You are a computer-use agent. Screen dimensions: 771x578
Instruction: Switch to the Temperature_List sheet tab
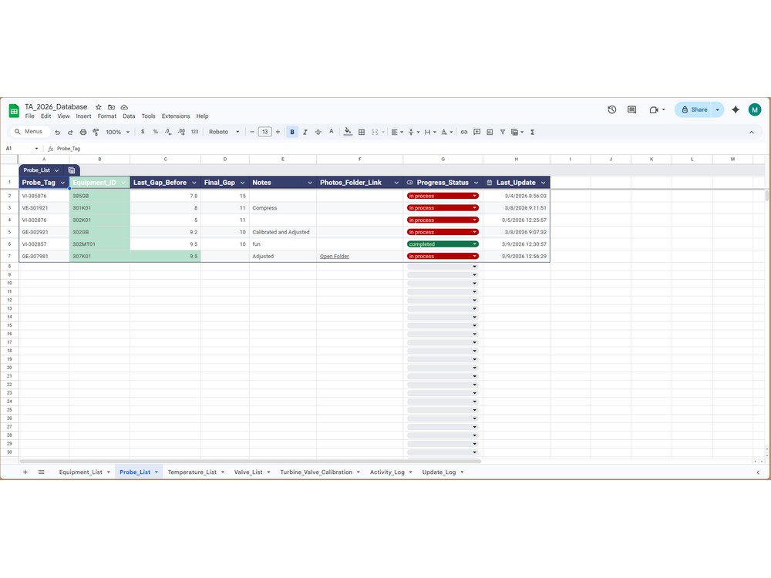pos(192,472)
